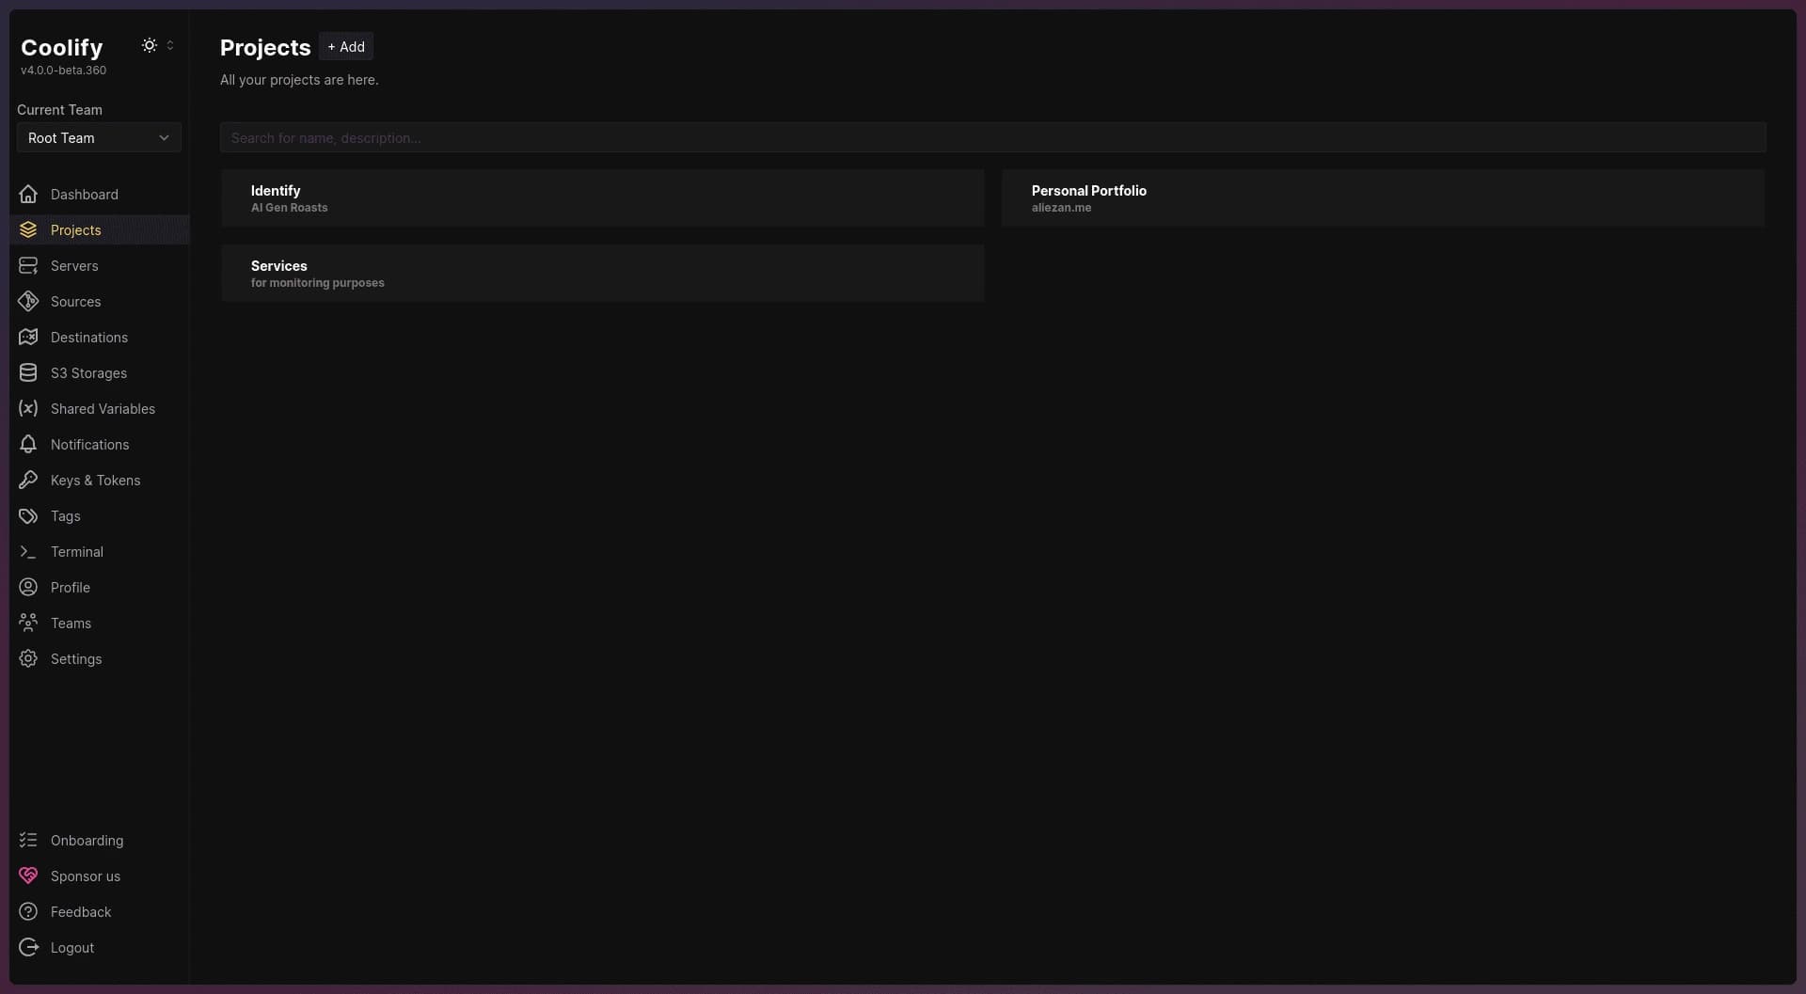Click the Profile user icon

tap(28, 587)
